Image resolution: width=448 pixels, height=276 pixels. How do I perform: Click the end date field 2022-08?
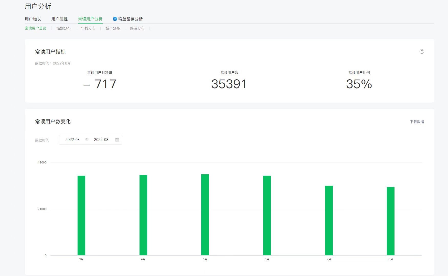coord(101,140)
